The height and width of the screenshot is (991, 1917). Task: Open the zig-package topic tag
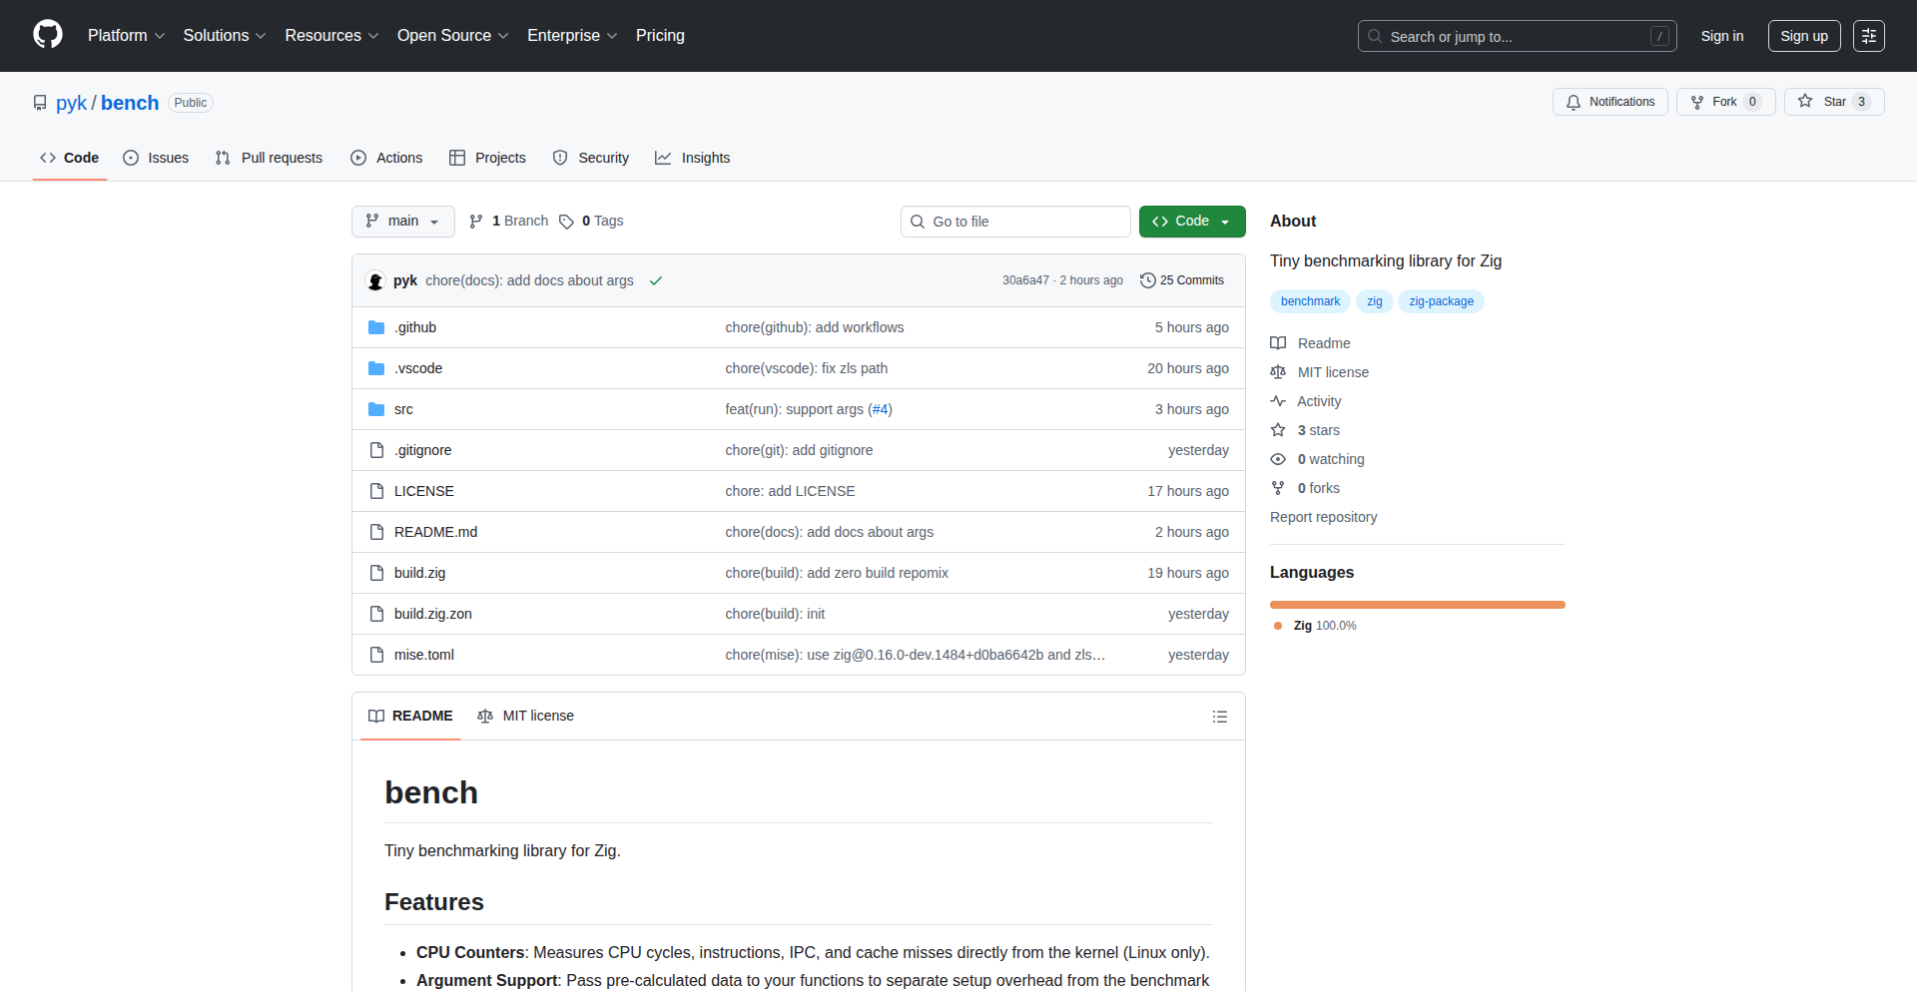[x=1441, y=301]
